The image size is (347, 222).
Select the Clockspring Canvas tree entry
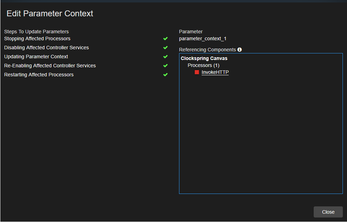204,58
